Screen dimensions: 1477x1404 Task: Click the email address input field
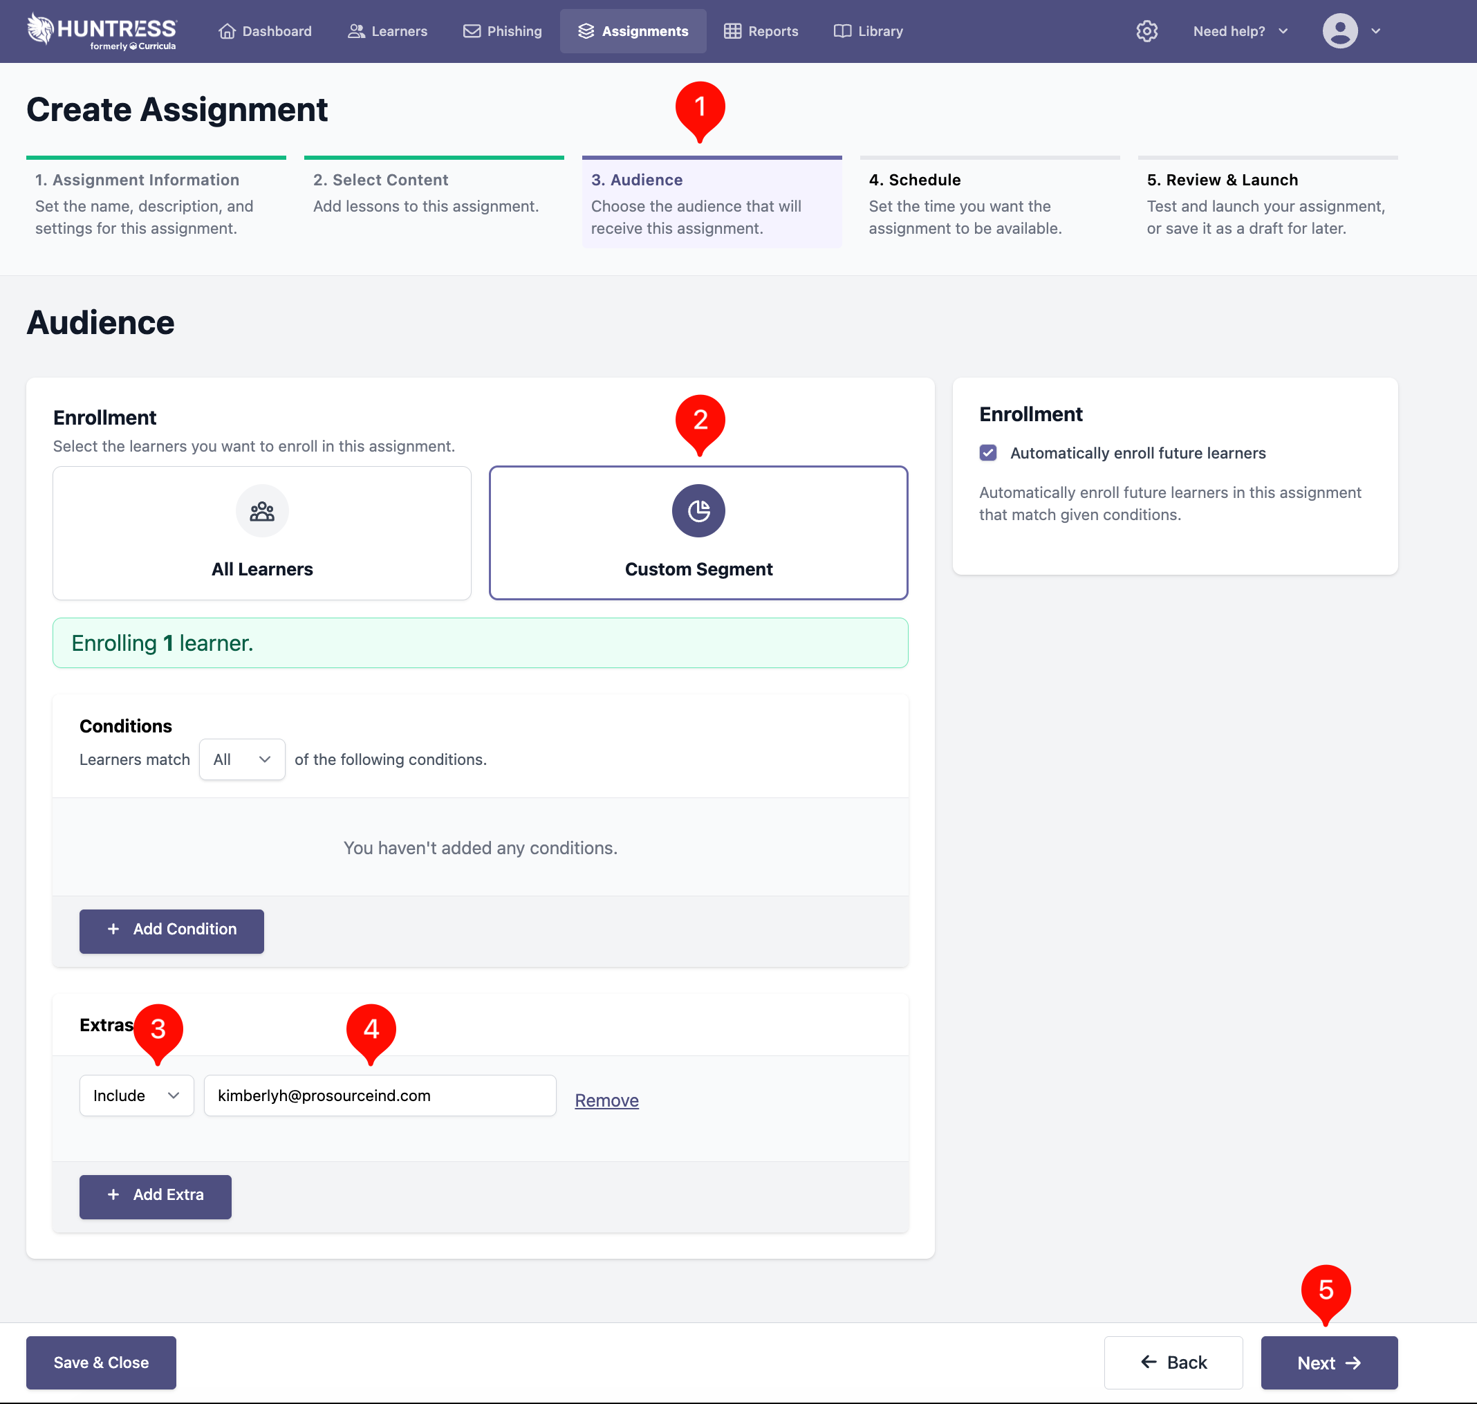tap(380, 1096)
